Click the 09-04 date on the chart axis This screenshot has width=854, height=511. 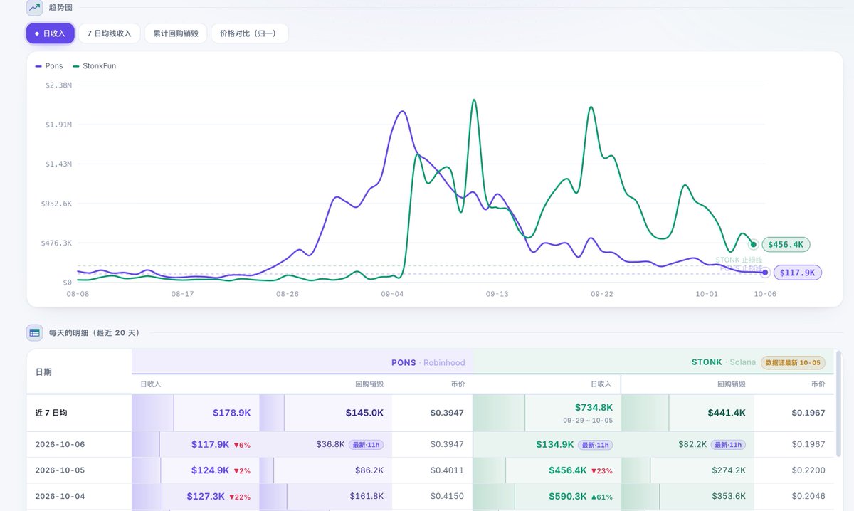pos(392,294)
